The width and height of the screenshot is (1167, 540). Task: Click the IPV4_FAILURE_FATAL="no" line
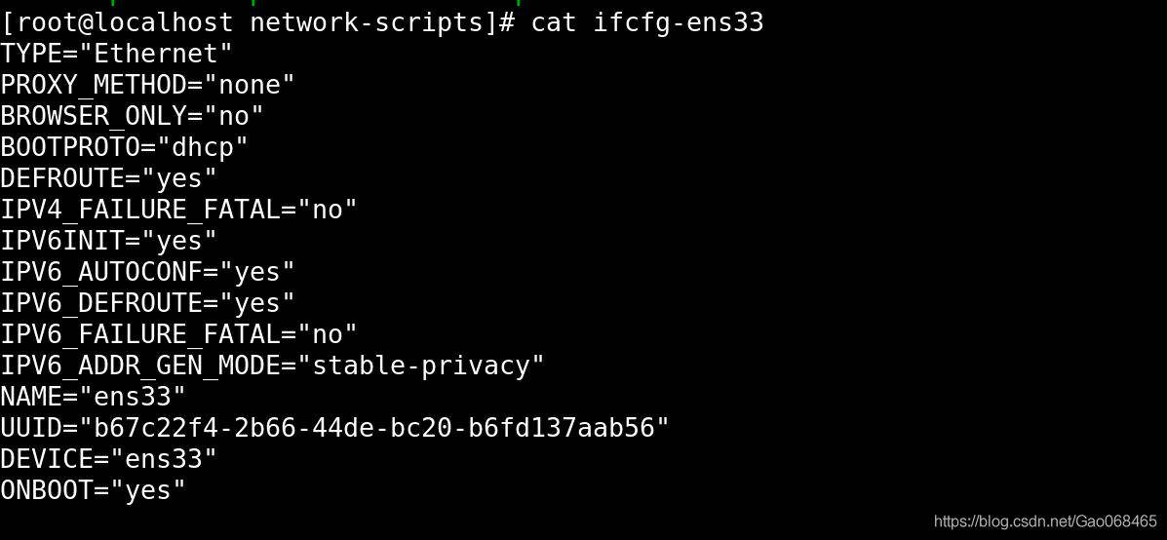pos(178,210)
